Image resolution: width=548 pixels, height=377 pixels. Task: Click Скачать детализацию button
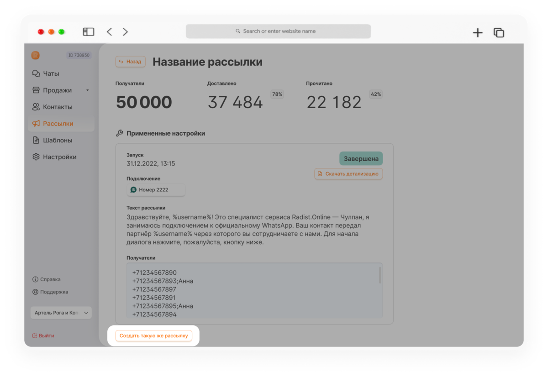coord(348,174)
